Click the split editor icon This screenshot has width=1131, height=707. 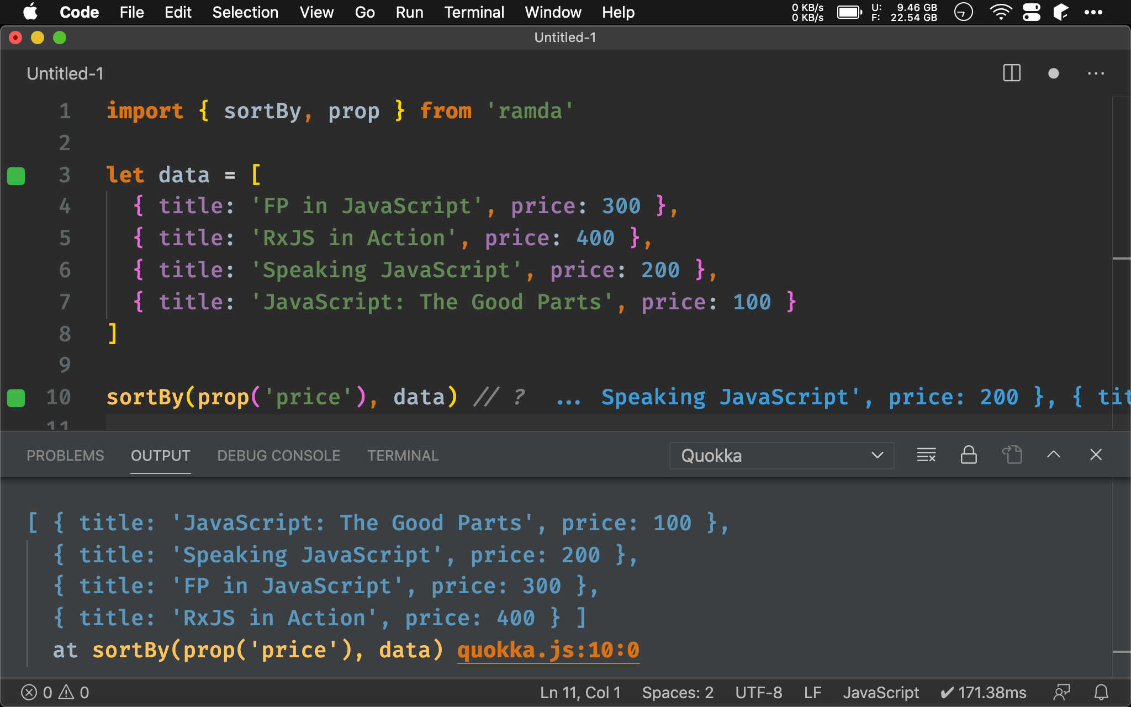pos(1011,74)
